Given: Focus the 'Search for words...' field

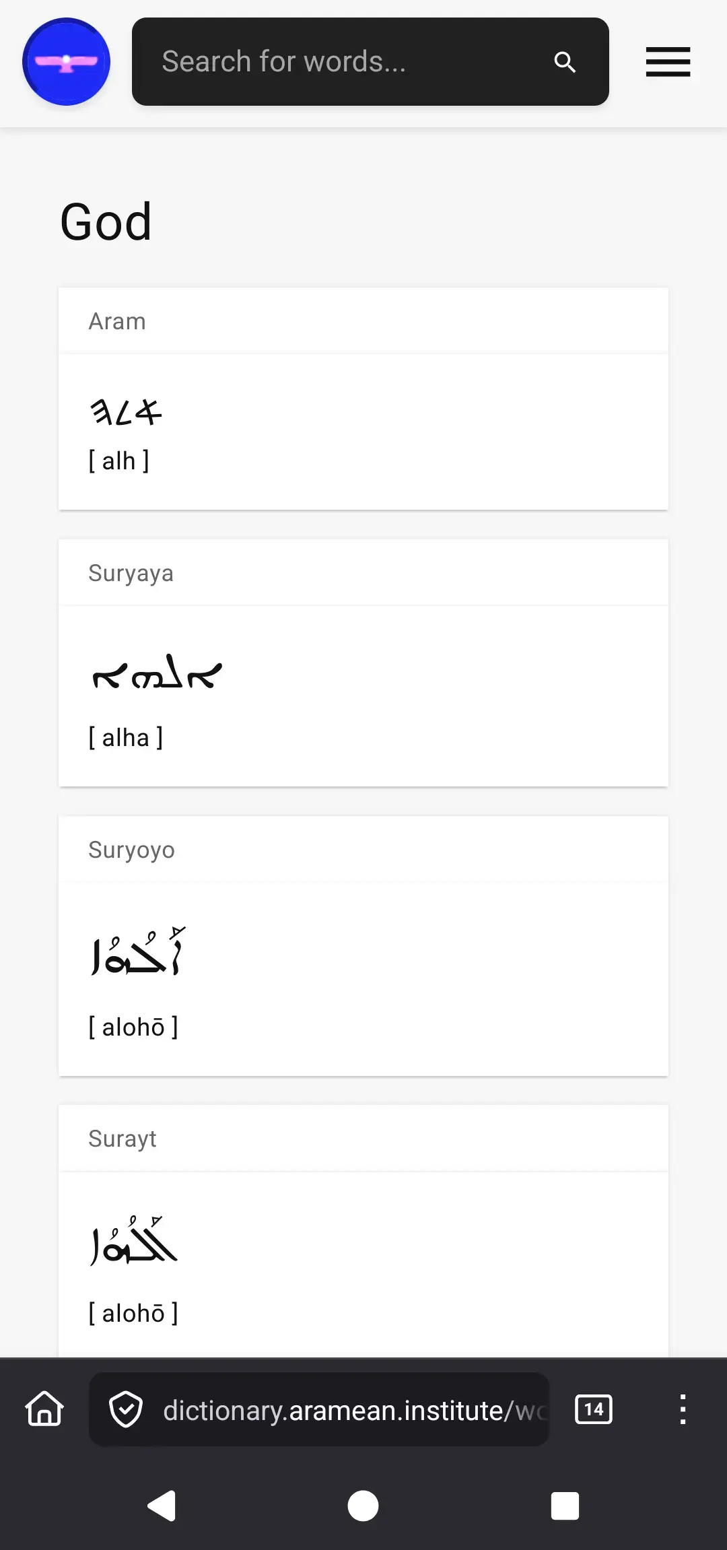Looking at the screenshot, I should pyautogui.click(x=350, y=62).
